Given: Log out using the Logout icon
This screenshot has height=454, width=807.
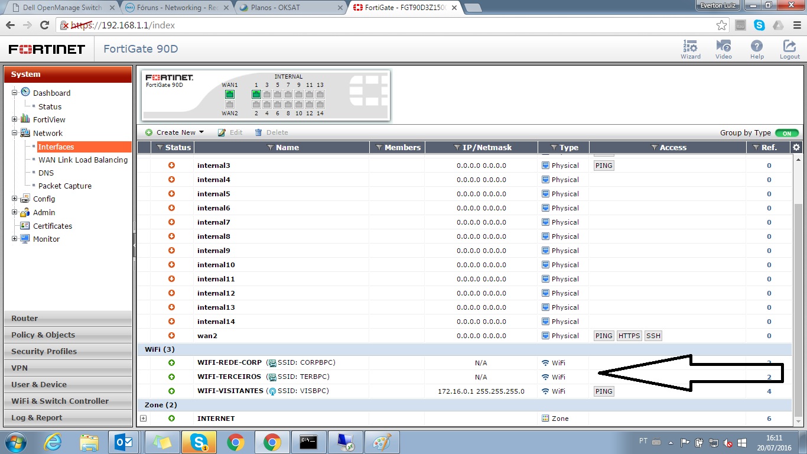Looking at the screenshot, I should (x=789, y=49).
